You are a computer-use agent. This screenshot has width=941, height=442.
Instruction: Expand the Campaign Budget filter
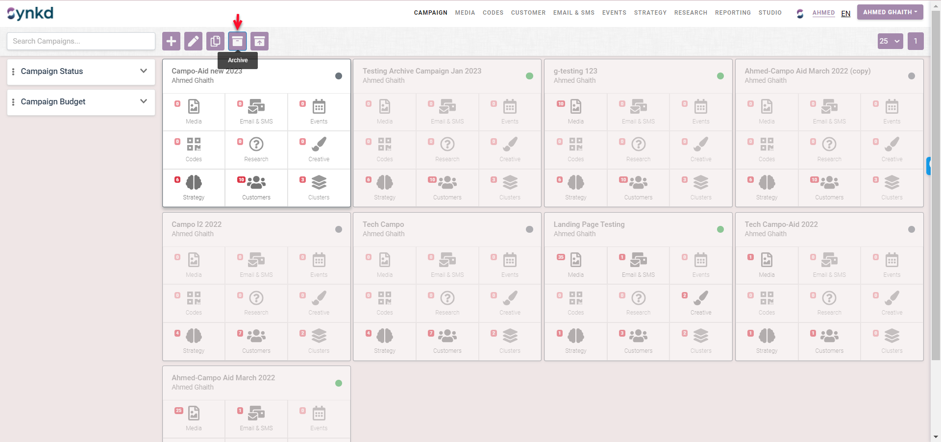(x=81, y=102)
